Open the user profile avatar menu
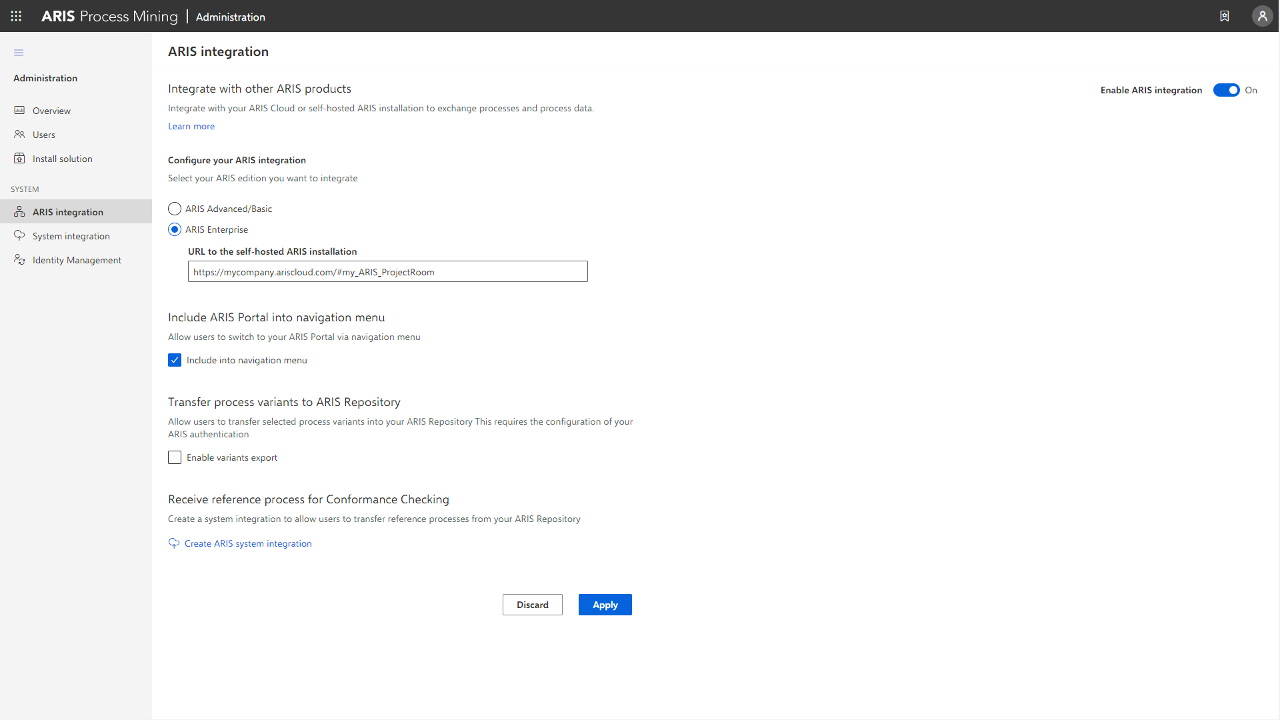Screen dimensions: 1280x720 (1262, 16)
